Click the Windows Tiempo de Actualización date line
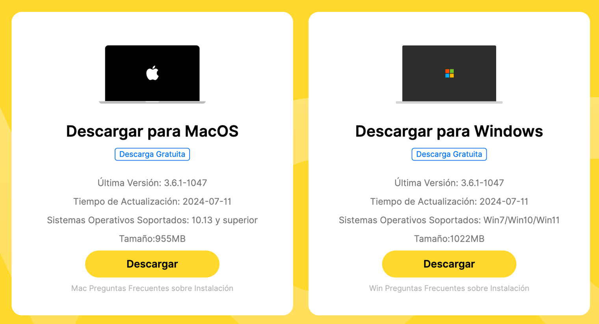This screenshot has height=324, width=599. coord(449,202)
